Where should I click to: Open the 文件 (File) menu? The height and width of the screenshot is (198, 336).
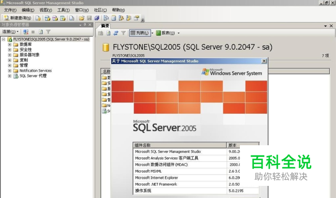[x=10, y=10]
